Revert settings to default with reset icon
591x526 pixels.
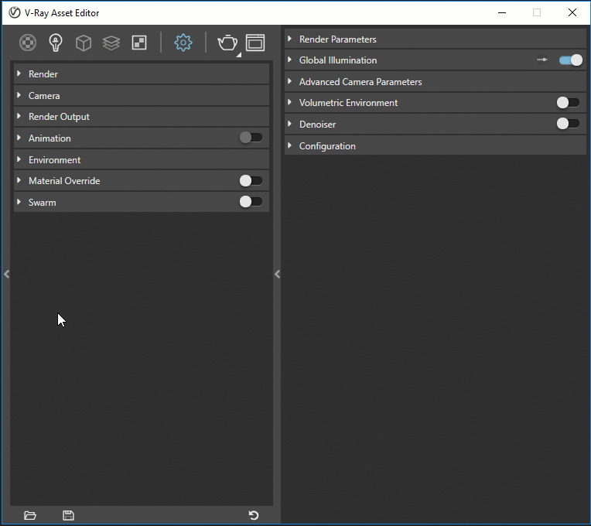coord(253,515)
